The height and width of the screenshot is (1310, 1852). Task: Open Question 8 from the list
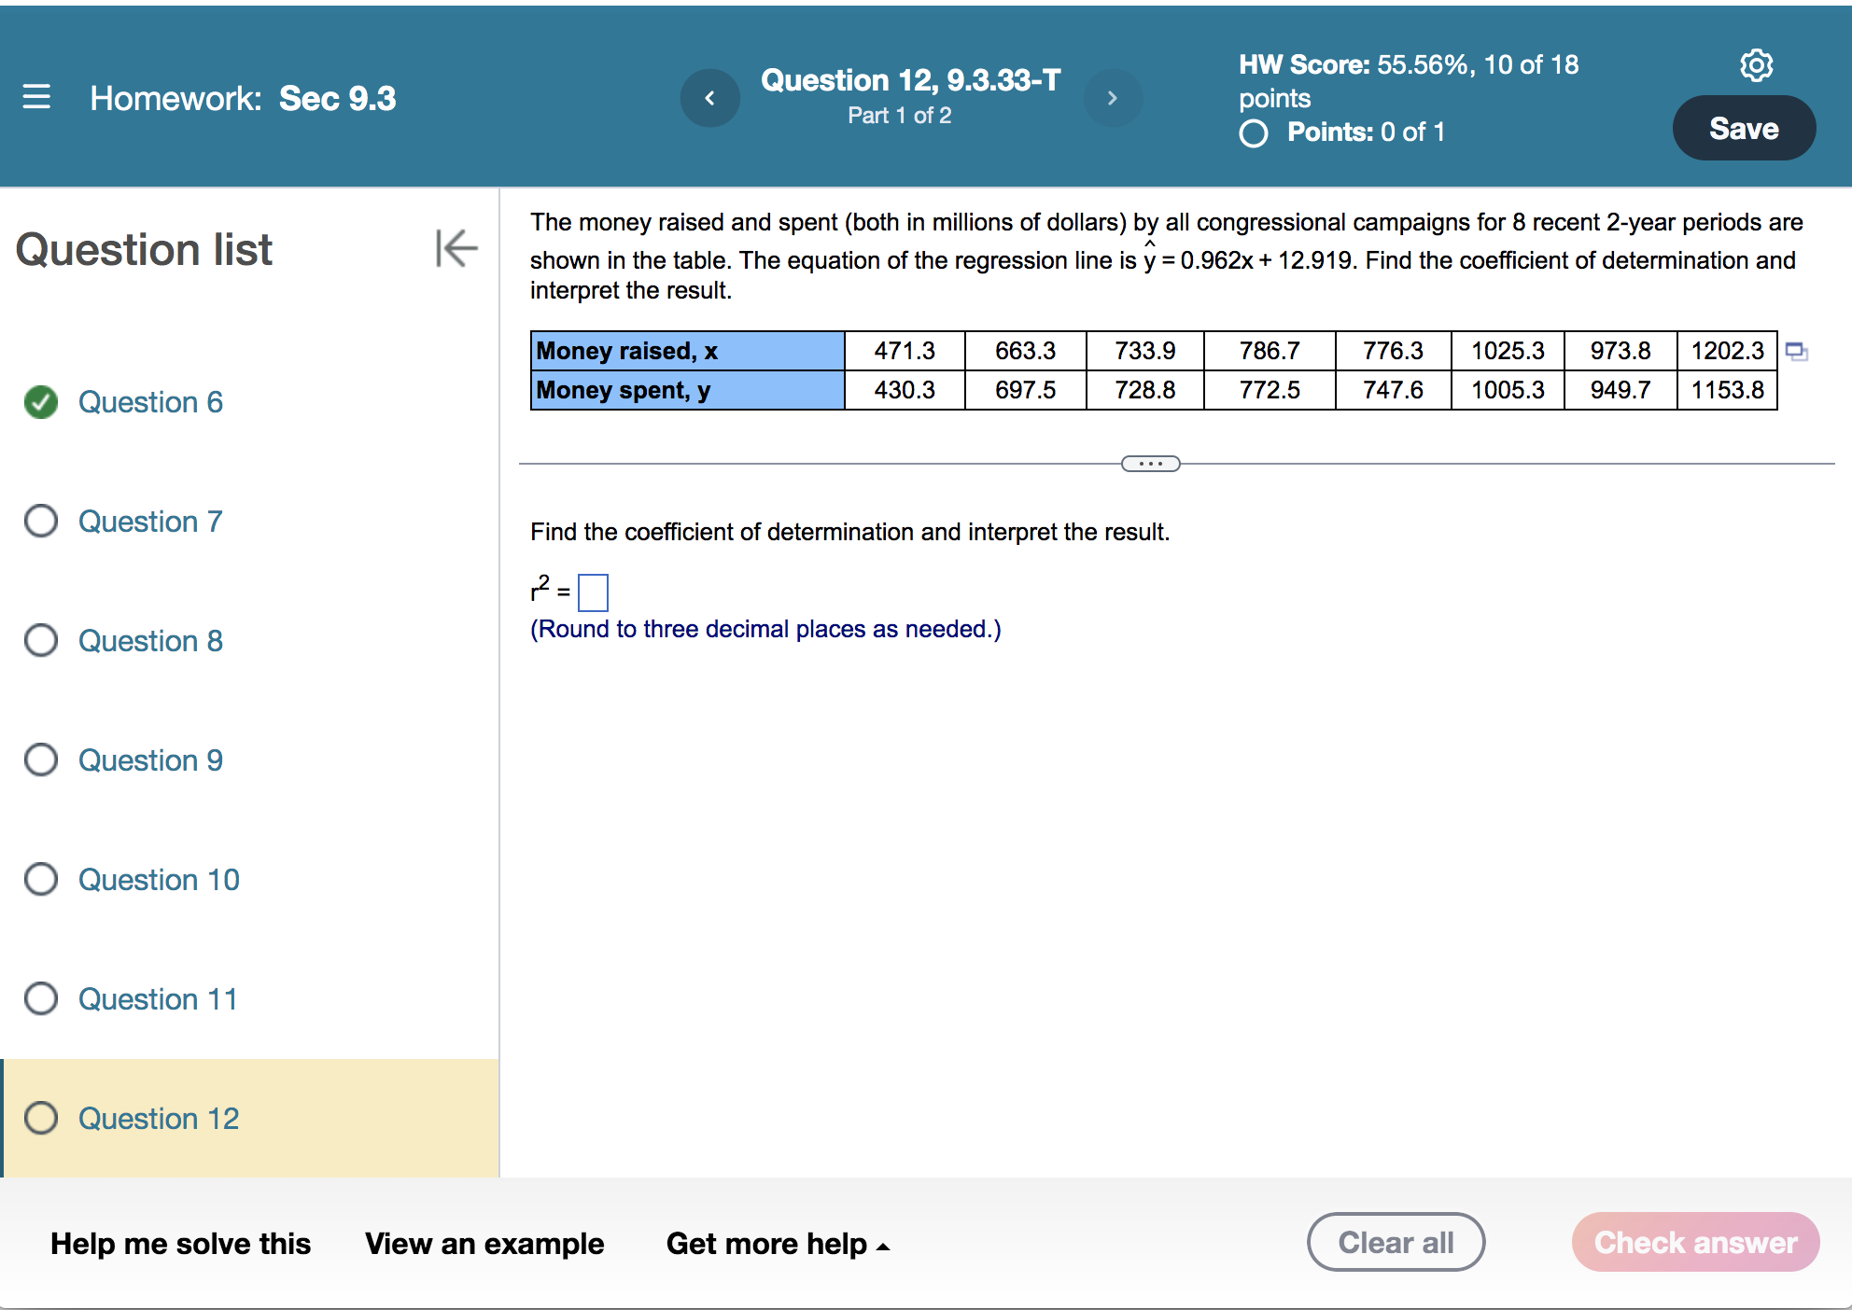[150, 641]
